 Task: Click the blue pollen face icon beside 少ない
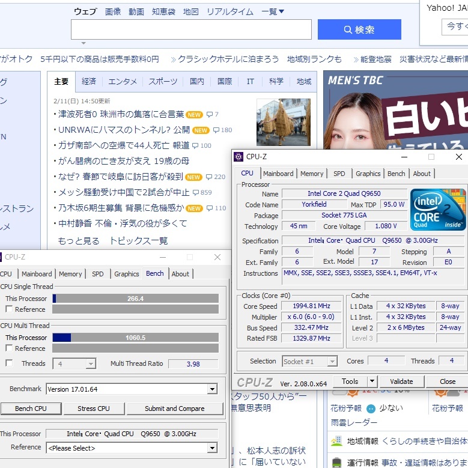click(371, 409)
